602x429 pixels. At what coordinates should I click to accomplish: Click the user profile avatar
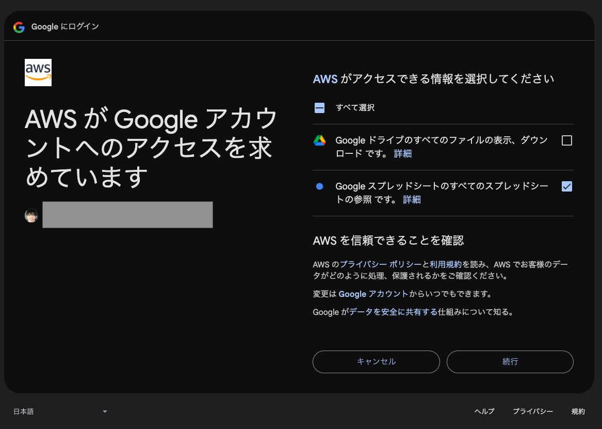(x=31, y=215)
